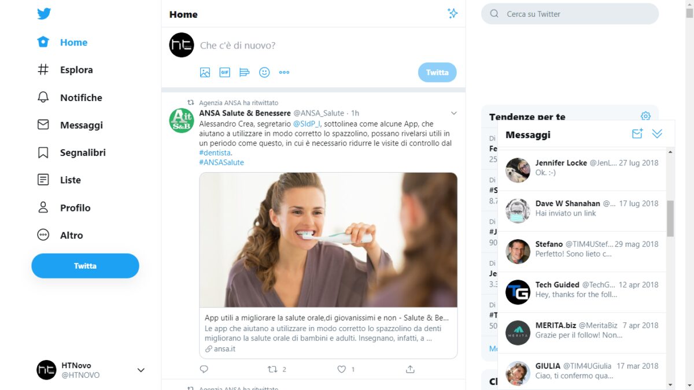Open Tendenze settings gear
The width and height of the screenshot is (694, 390).
(645, 116)
